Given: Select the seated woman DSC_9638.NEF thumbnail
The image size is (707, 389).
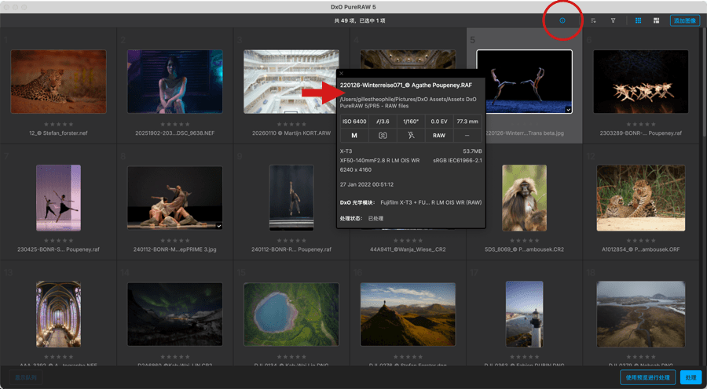Looking at the screenshot, I should pos(175,82).
